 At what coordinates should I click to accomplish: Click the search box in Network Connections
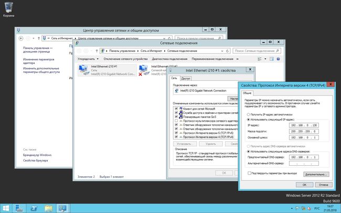[257, 51]
